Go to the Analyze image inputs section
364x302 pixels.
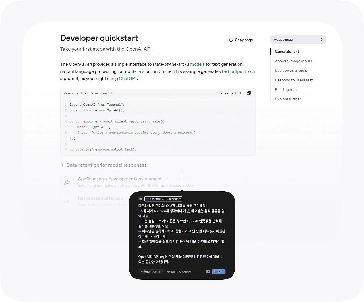(293, 61)
